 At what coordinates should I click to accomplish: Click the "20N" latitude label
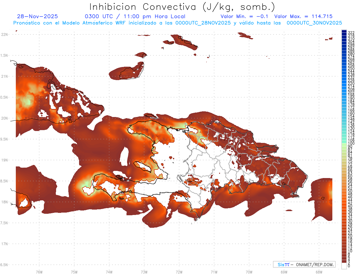(4, 118)
